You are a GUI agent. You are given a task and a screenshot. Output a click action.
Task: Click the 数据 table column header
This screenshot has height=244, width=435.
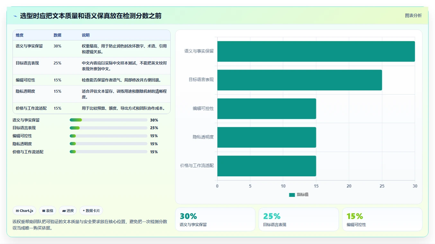pyautogui.click(x=58, y=35)
